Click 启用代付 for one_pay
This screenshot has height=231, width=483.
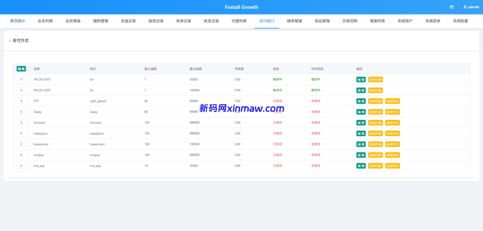393,166
